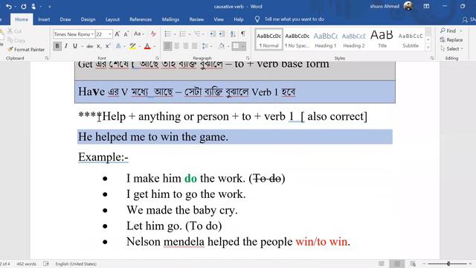476x268 pixels.
Task: Toggle Italic formatting
Action: (x=66, y=46)
